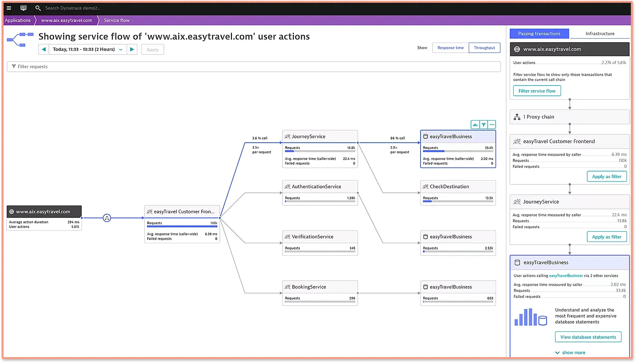
Task: Open the hamburger navigation menu
Action: click(9, 8)
